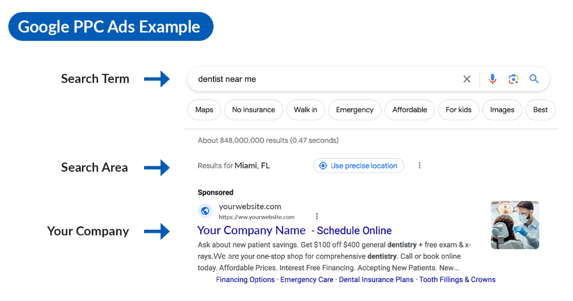Viewport: 573px width, 301px height.
Task: Open the Dental Insurance Plans sitelink
Action: [x=376, y=280]
